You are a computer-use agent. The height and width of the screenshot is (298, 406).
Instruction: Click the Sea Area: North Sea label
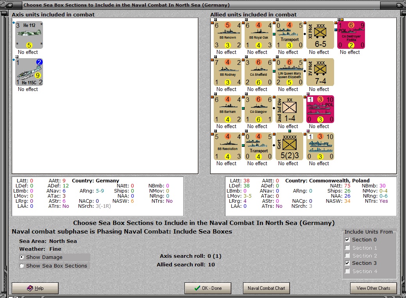pos(48,241)
